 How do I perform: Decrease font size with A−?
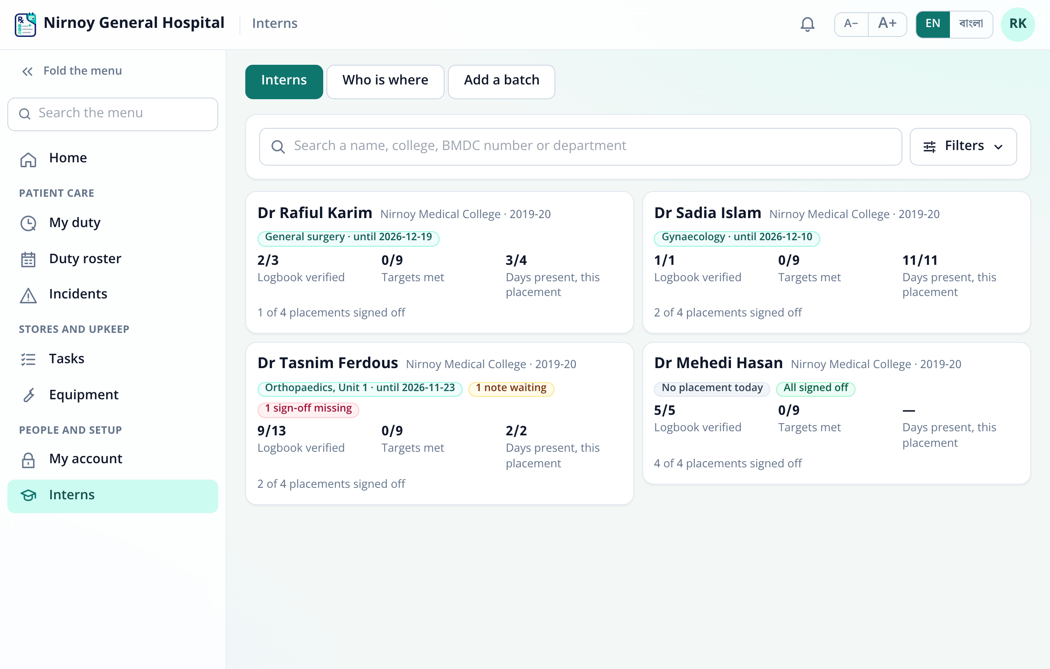point(851,24)
